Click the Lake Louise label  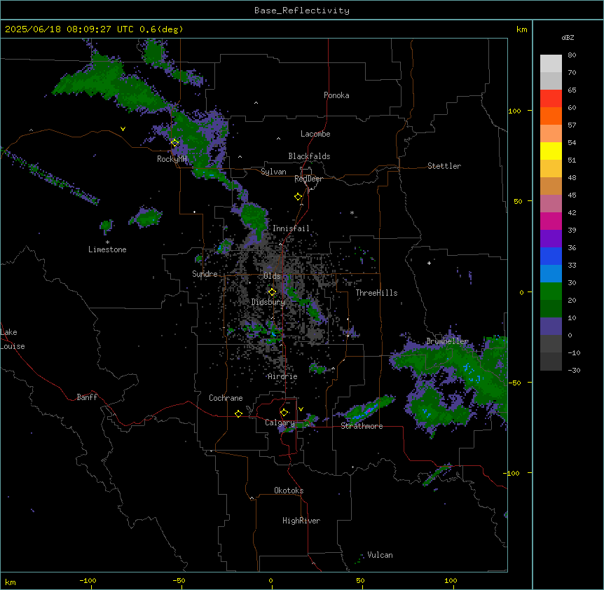pos(13,339)
